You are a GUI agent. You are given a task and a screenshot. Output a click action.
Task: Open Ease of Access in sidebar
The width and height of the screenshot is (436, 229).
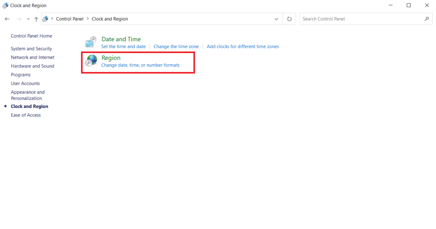(26, 115)
